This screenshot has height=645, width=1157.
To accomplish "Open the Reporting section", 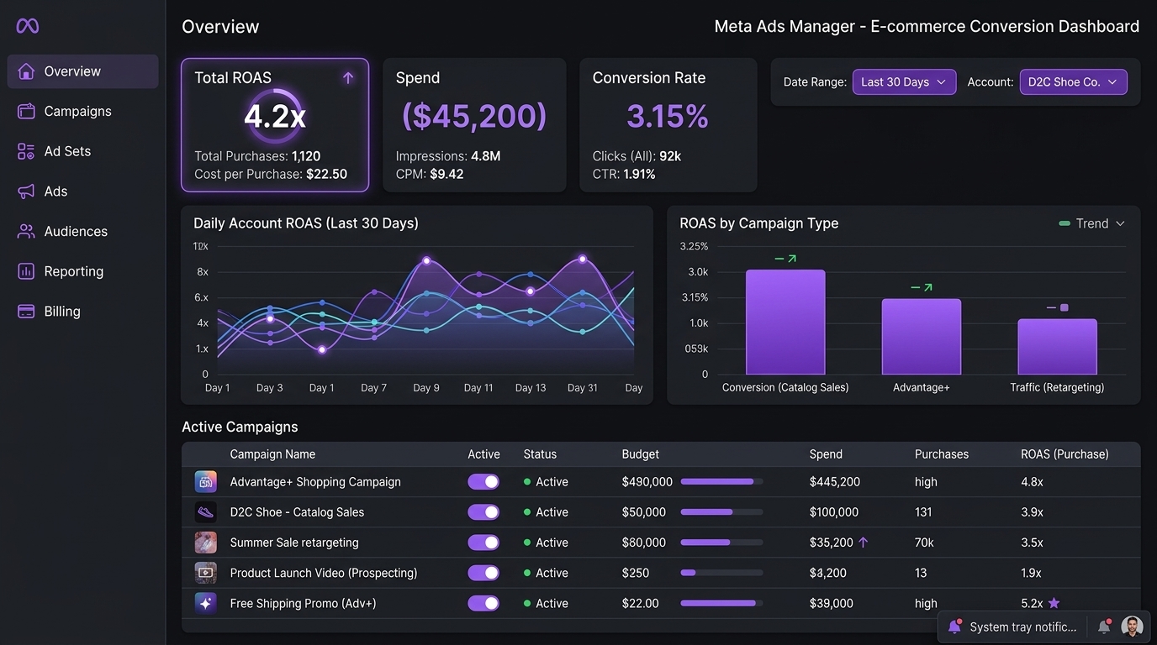I will (x=82, y=271).
